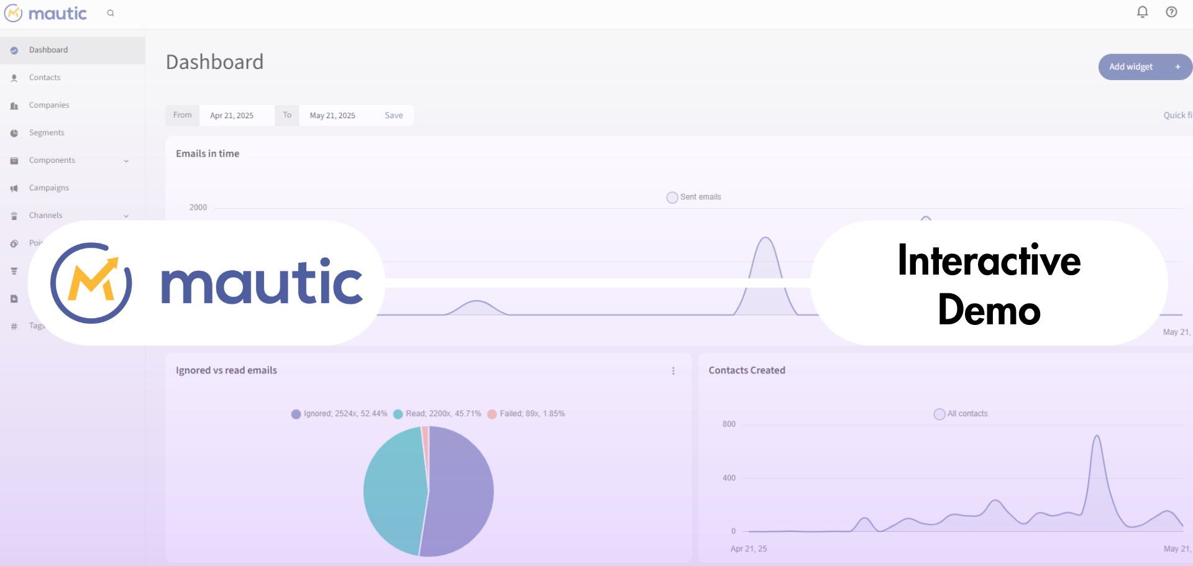Click the Points icon in the sidebar
This screenshot has height=566, width=1193.
tap(14, 244)
